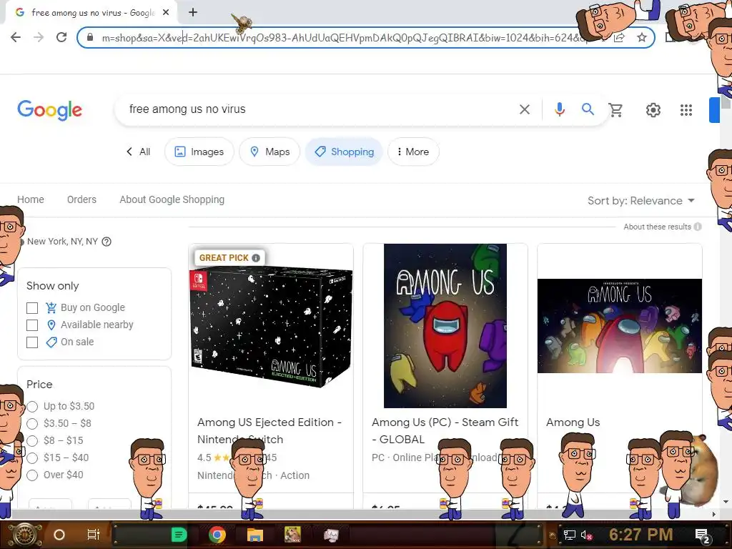
Task: Check the Available nearby checkbox
Action: (x=32, y=325)
